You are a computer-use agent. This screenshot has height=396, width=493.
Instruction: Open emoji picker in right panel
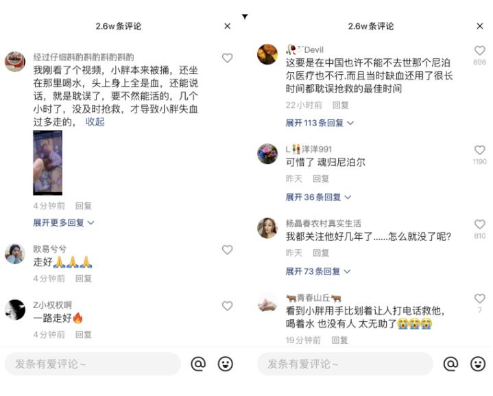(478, 364)
